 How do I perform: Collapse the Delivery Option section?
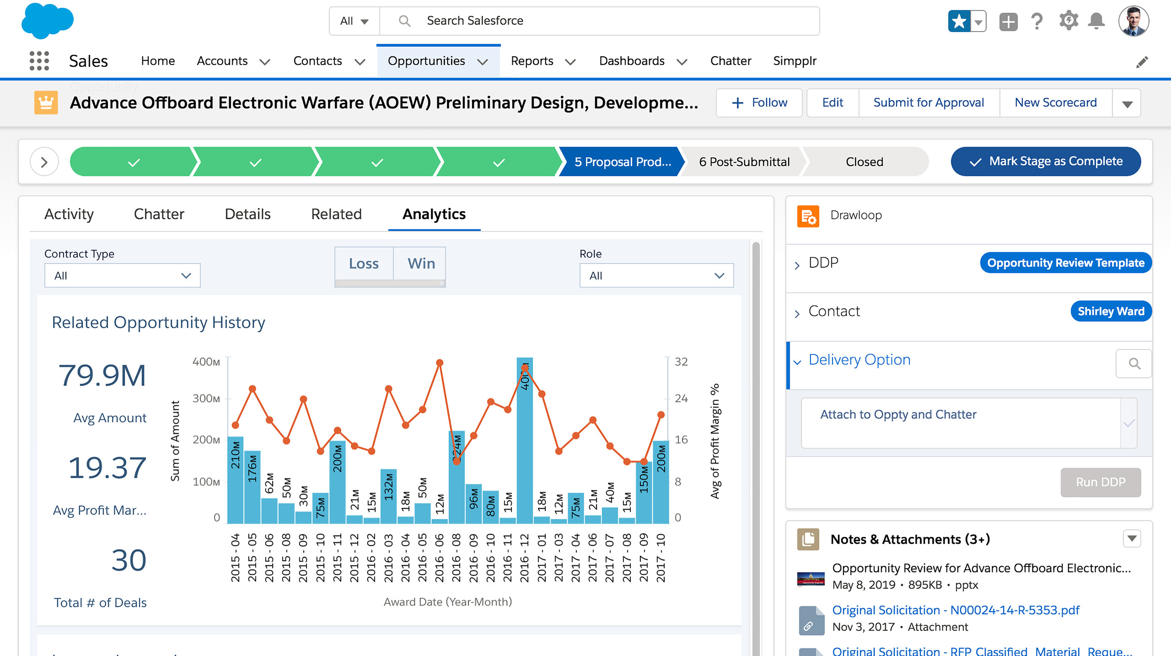(x=797, y=362)
